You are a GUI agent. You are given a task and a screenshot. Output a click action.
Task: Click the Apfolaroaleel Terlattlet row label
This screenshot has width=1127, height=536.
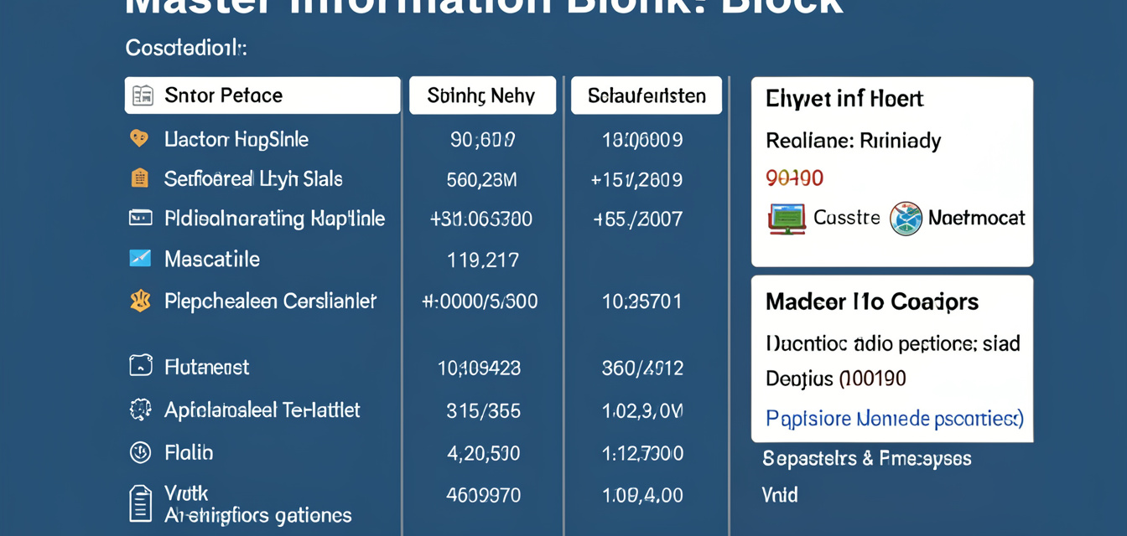[262, 410]
